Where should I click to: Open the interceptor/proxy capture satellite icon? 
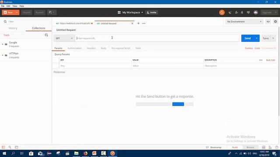pyautogui.click(x=230, y=13)
